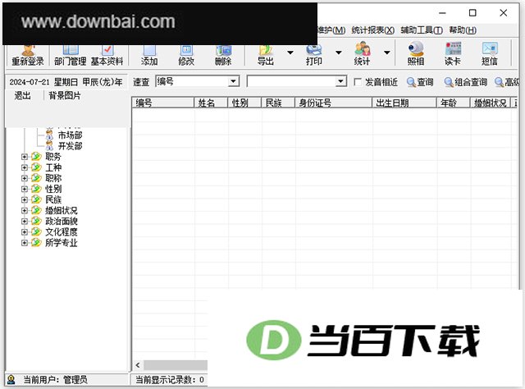Click the 身份证号 column header
The width and height of the screenshot is (525, 389).
(x=334, y=103)
